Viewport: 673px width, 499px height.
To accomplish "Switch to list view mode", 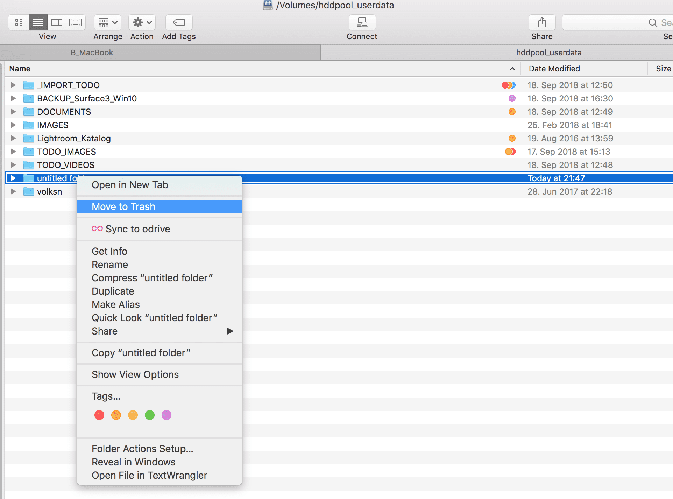I will (38, 23).
